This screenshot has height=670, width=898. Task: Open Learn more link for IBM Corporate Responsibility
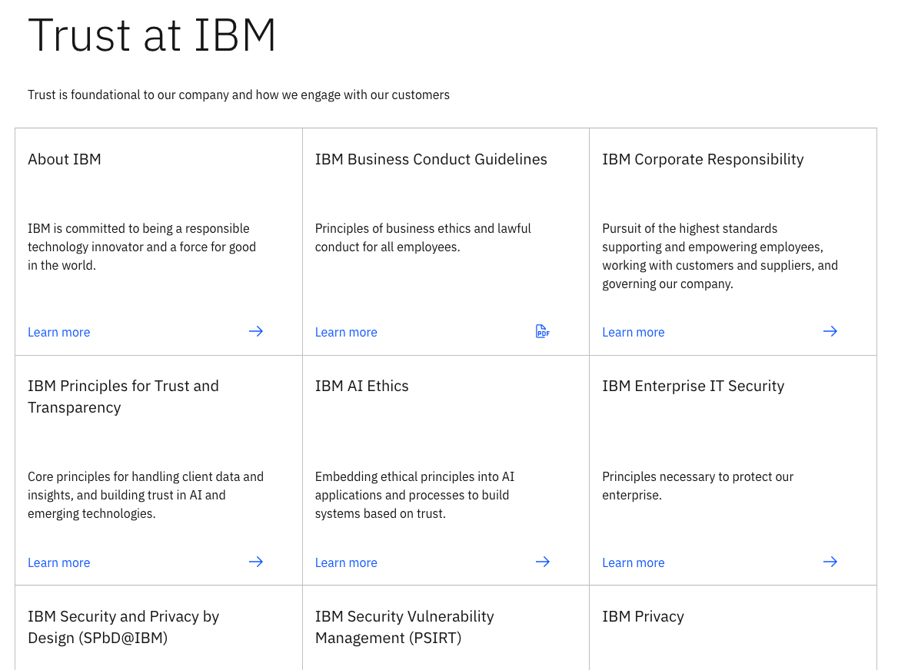pos(633,333)
